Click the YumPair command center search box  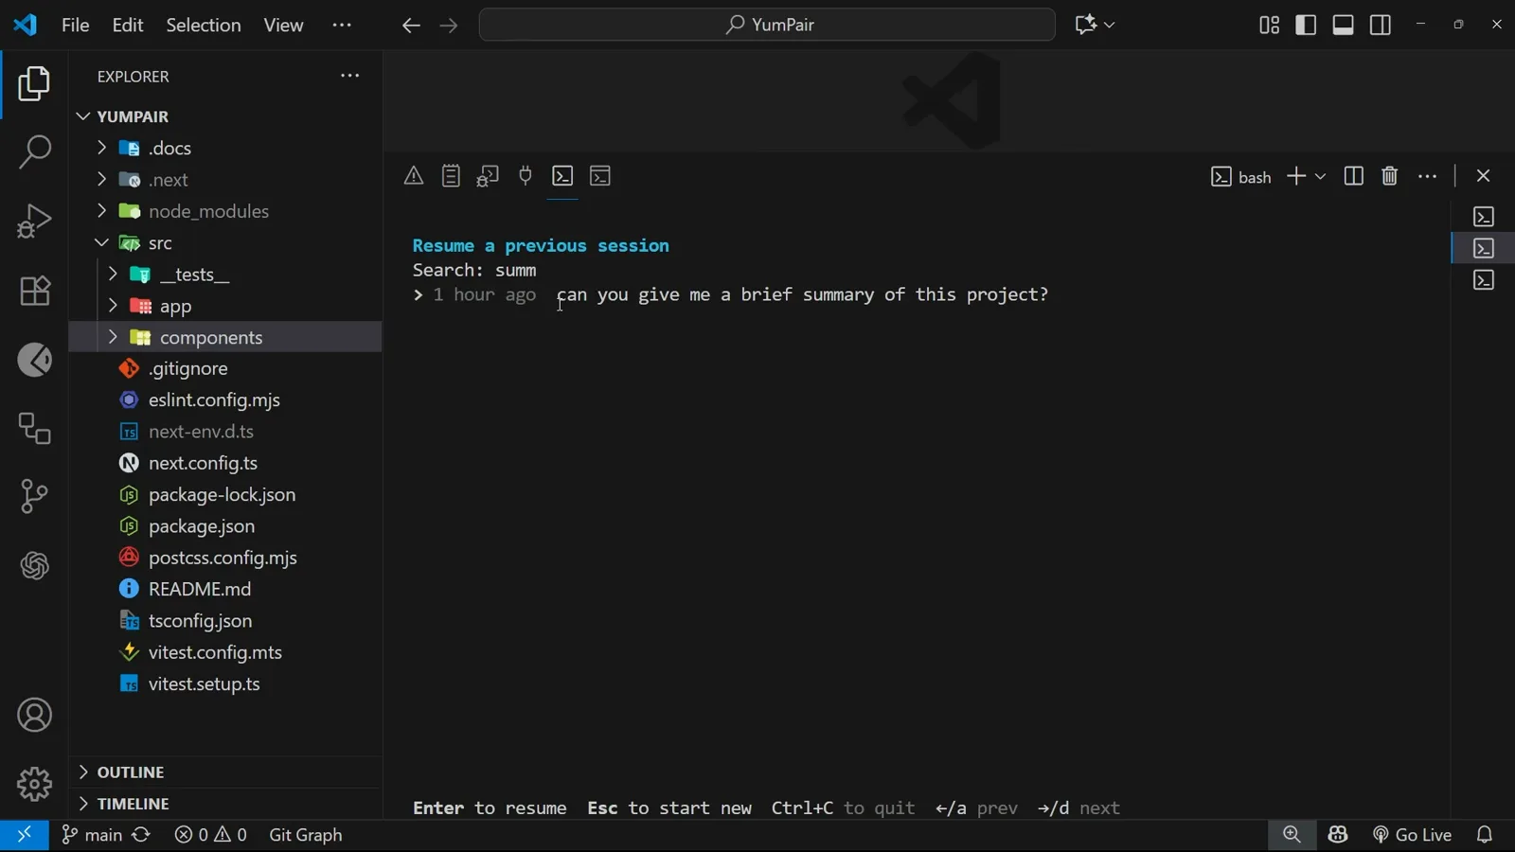tap(767, 25)
